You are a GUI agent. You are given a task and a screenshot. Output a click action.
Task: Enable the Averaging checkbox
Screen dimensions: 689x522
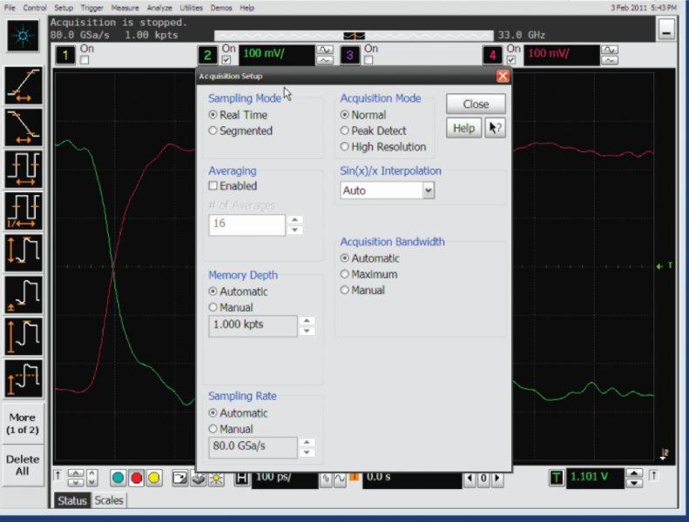pos(213,186)
